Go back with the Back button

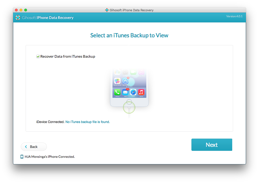tap(34, 147)
